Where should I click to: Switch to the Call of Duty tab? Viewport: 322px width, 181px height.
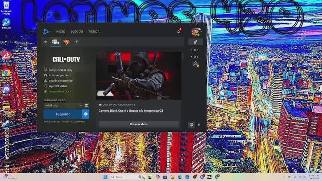(55, 42)
